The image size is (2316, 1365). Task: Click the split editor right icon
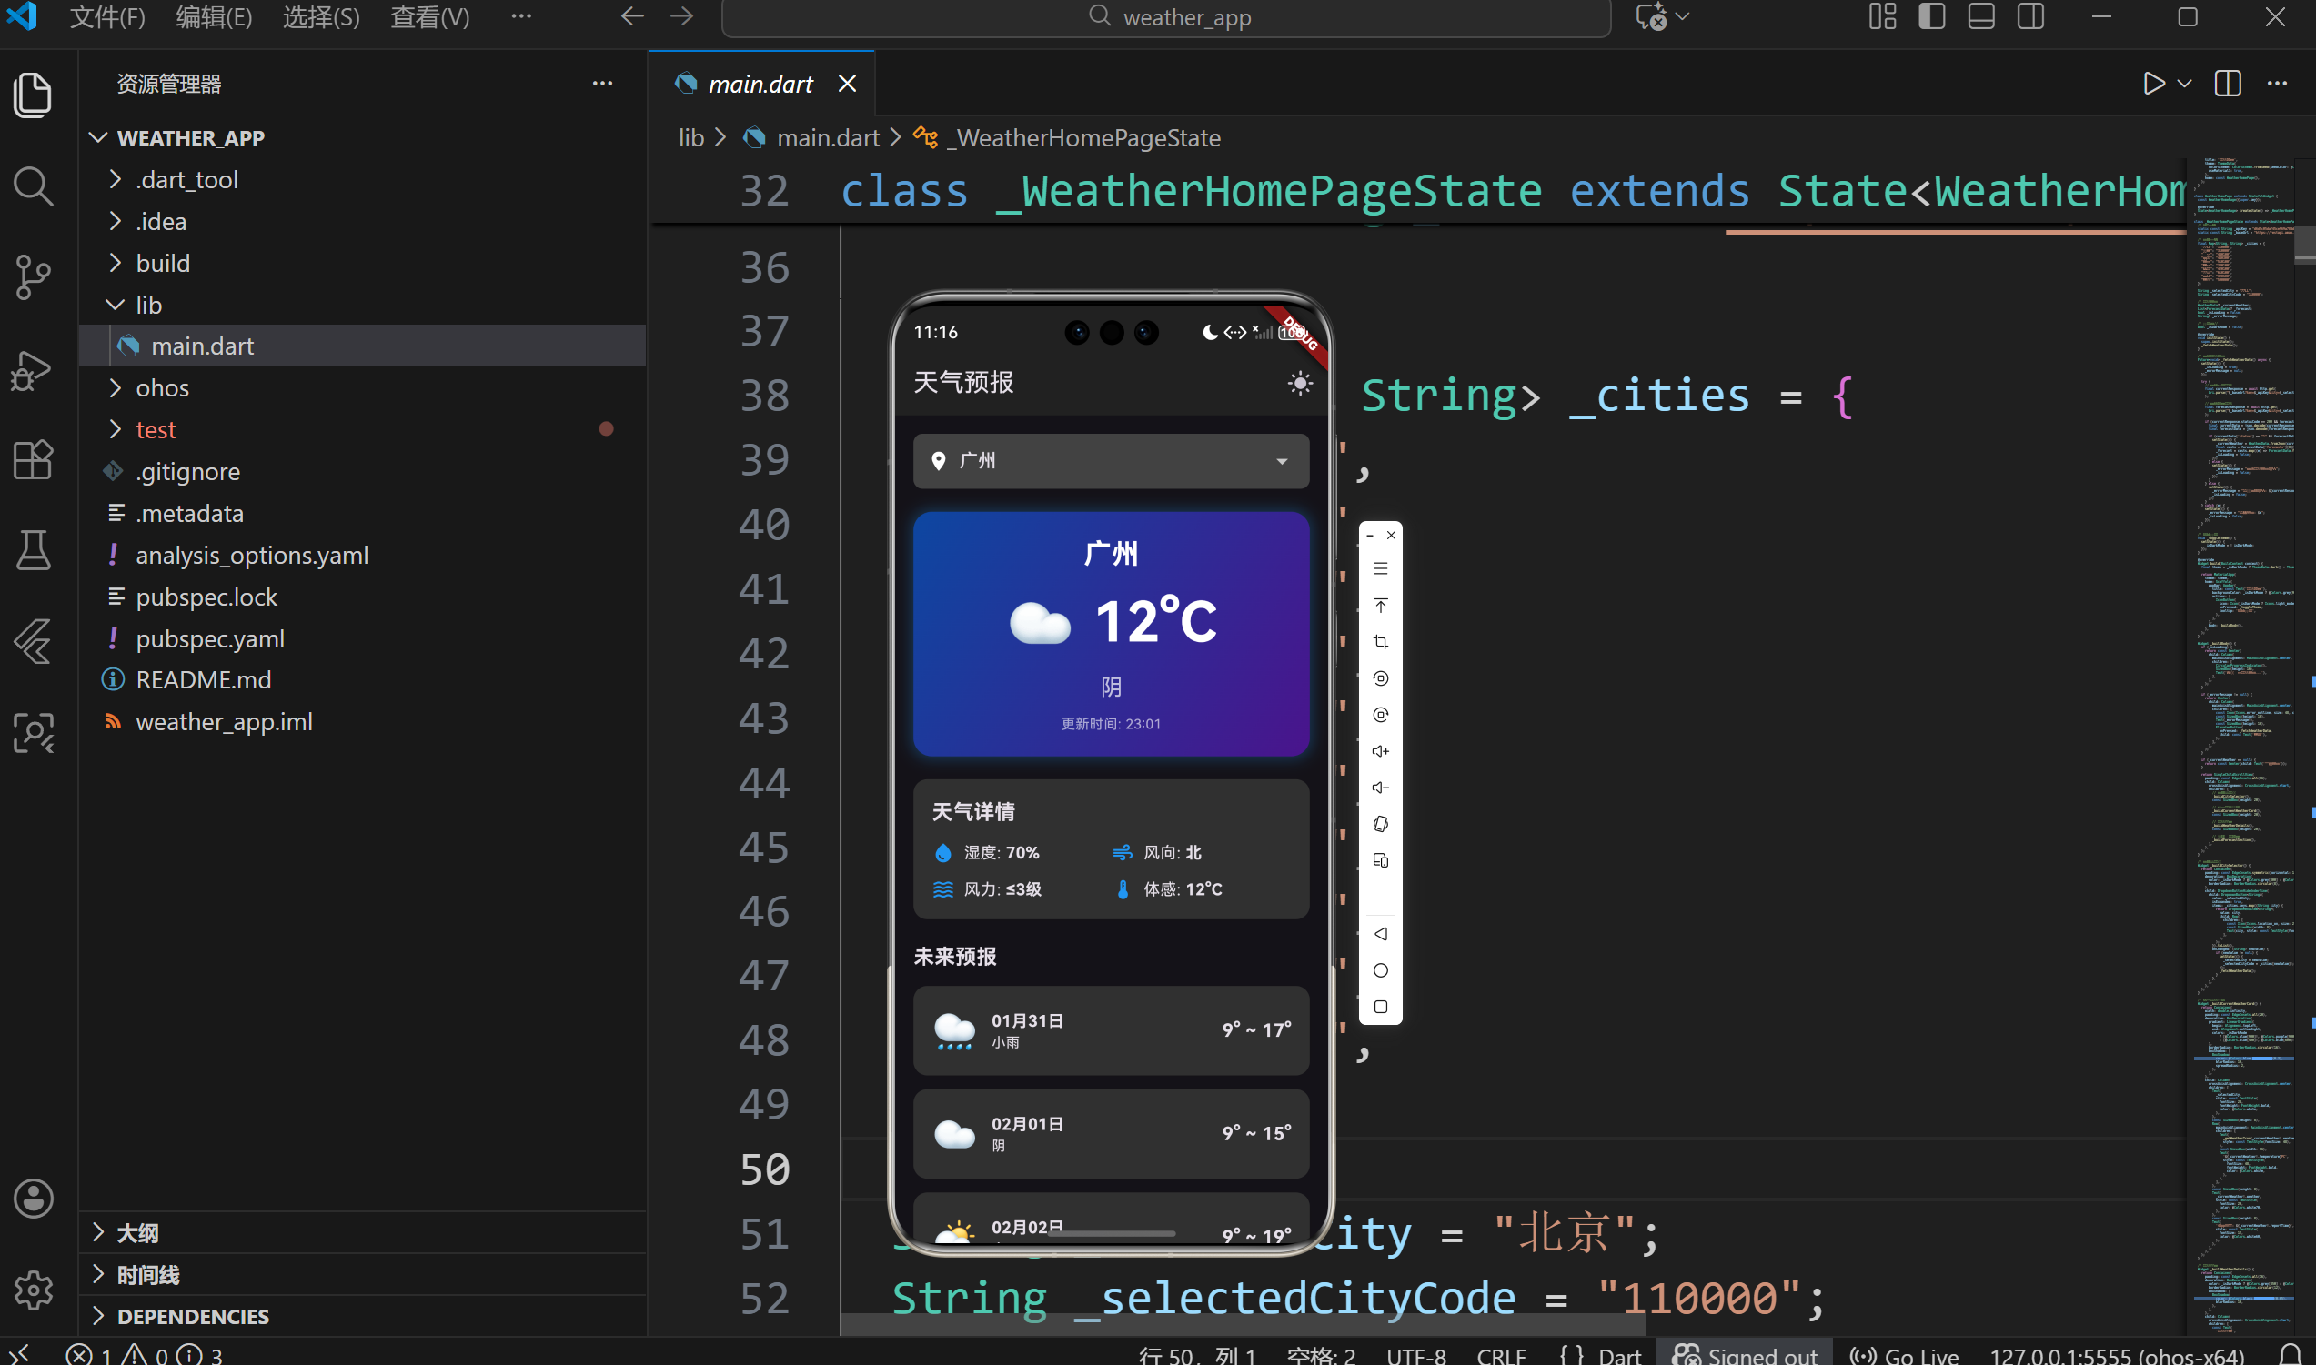coord(2227,84)
